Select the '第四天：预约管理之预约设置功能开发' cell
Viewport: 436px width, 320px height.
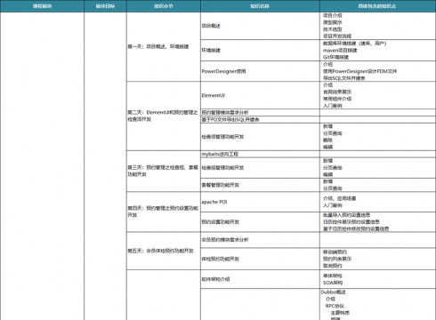(164, 212)
